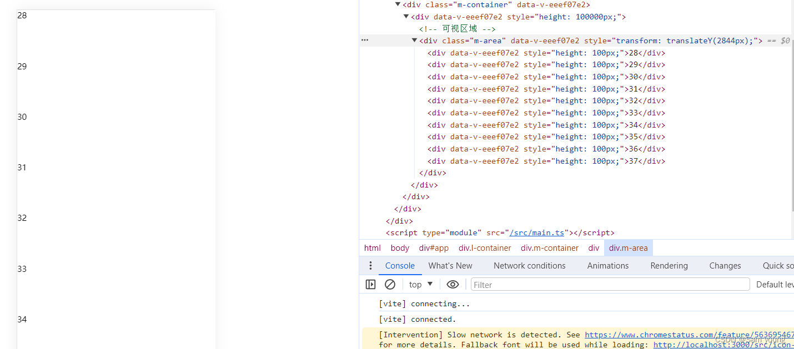Select the DOM row containing 34
The image size is (794, 349).
pyautogui.click(x=546, y=125)
